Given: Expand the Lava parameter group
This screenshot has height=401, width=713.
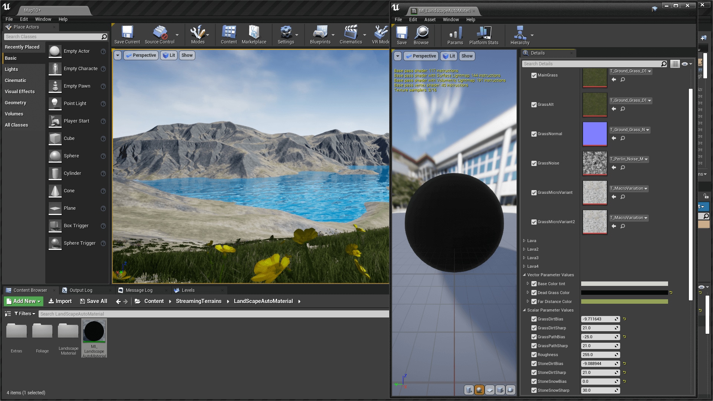Looking at the screenshot, I should click(524, 241).
